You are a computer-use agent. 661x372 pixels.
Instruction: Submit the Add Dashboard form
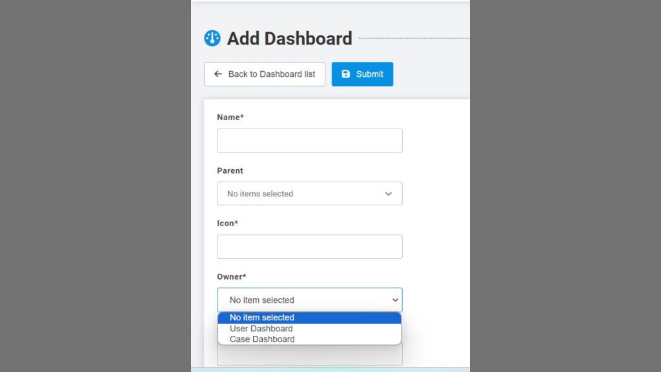(x=362, y=74)
